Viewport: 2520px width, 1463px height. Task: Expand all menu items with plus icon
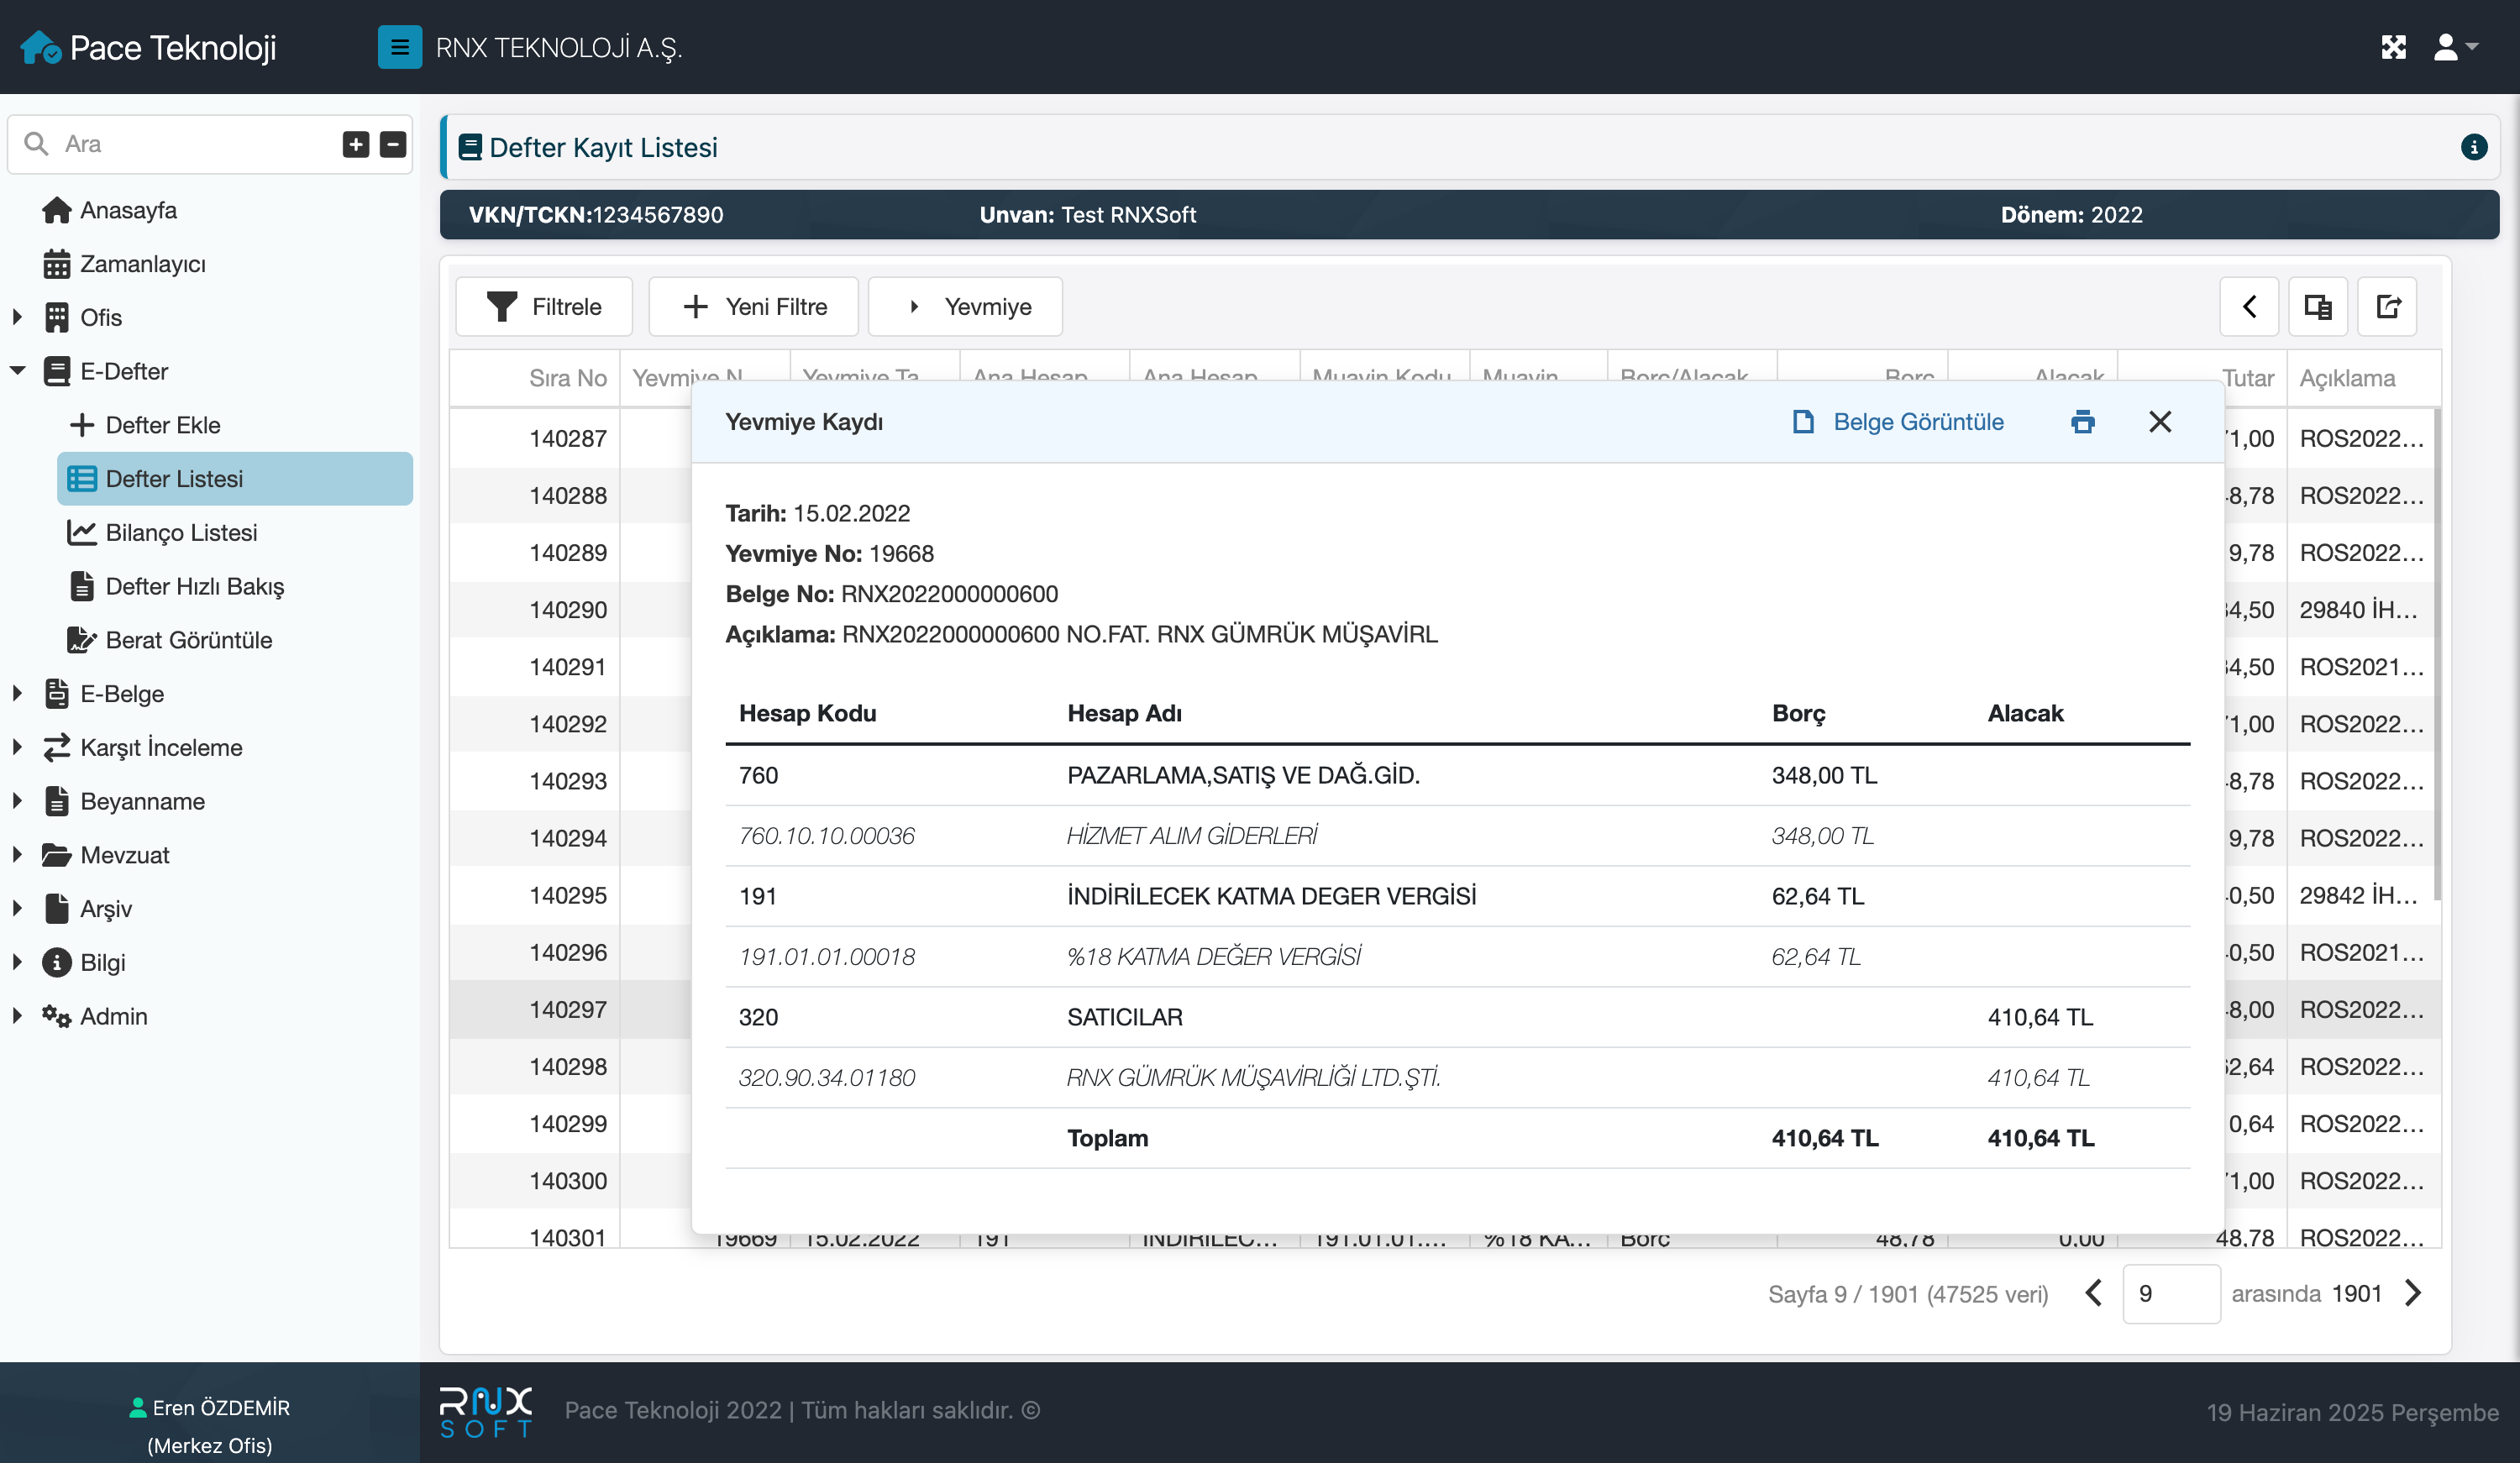[356, 144]
